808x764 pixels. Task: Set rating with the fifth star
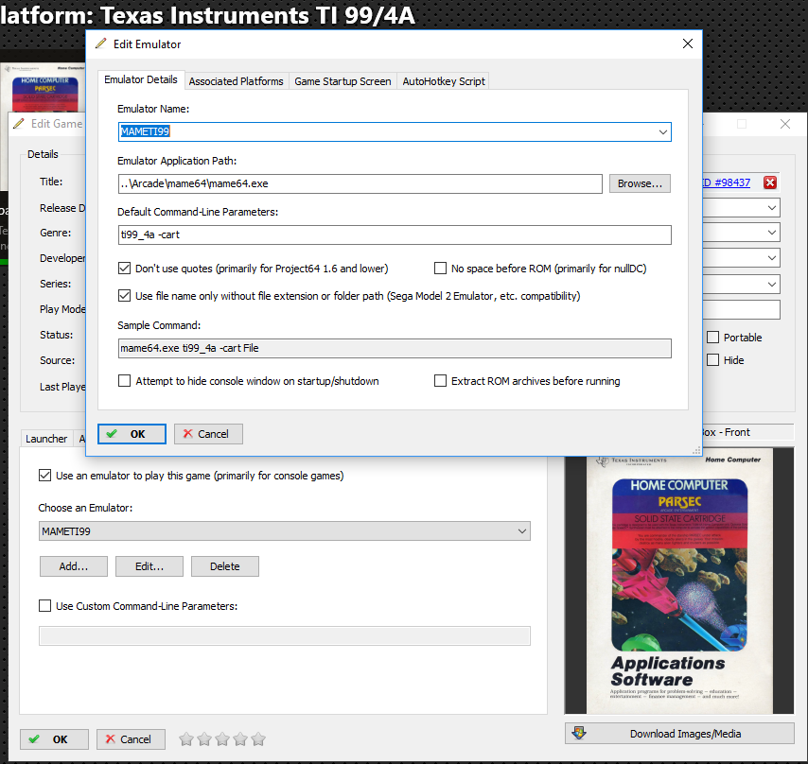258,739
